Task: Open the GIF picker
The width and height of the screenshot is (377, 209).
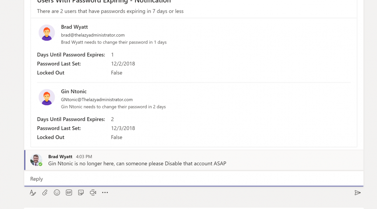Action: pos(69,192)
